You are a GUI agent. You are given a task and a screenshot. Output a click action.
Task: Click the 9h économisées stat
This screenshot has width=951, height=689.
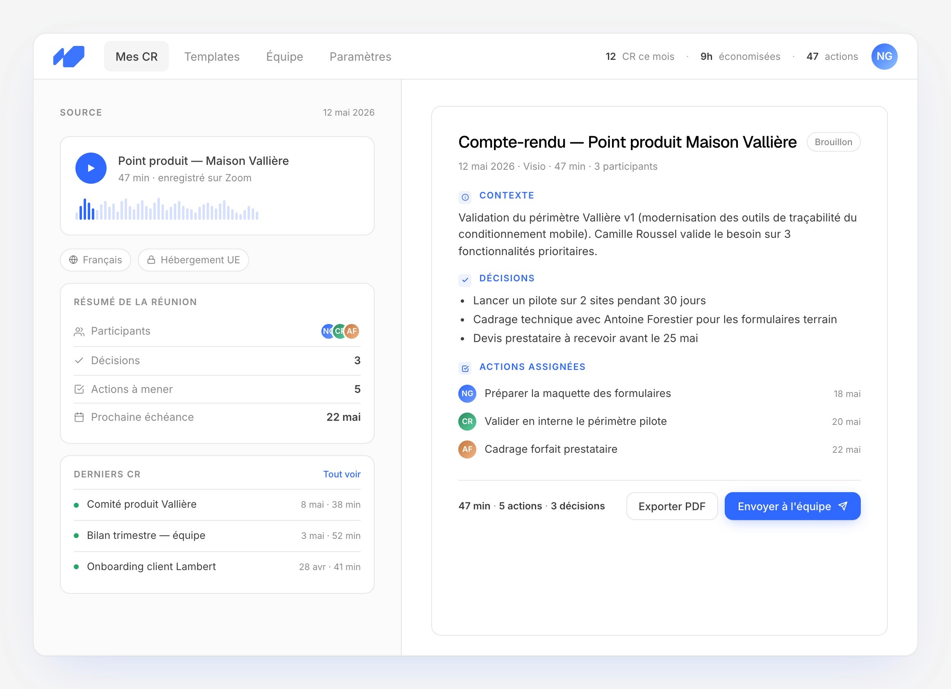(740, 56)
